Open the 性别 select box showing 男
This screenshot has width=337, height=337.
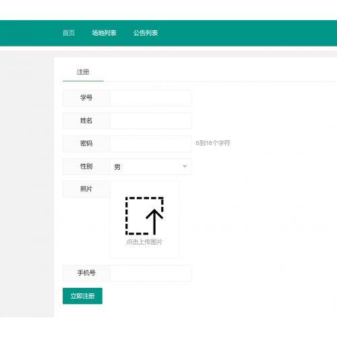coord(150,166)
